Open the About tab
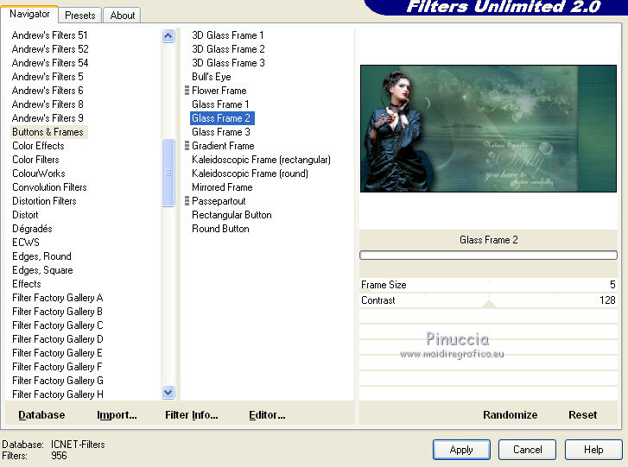628x467 pixels. pos(122,16)
